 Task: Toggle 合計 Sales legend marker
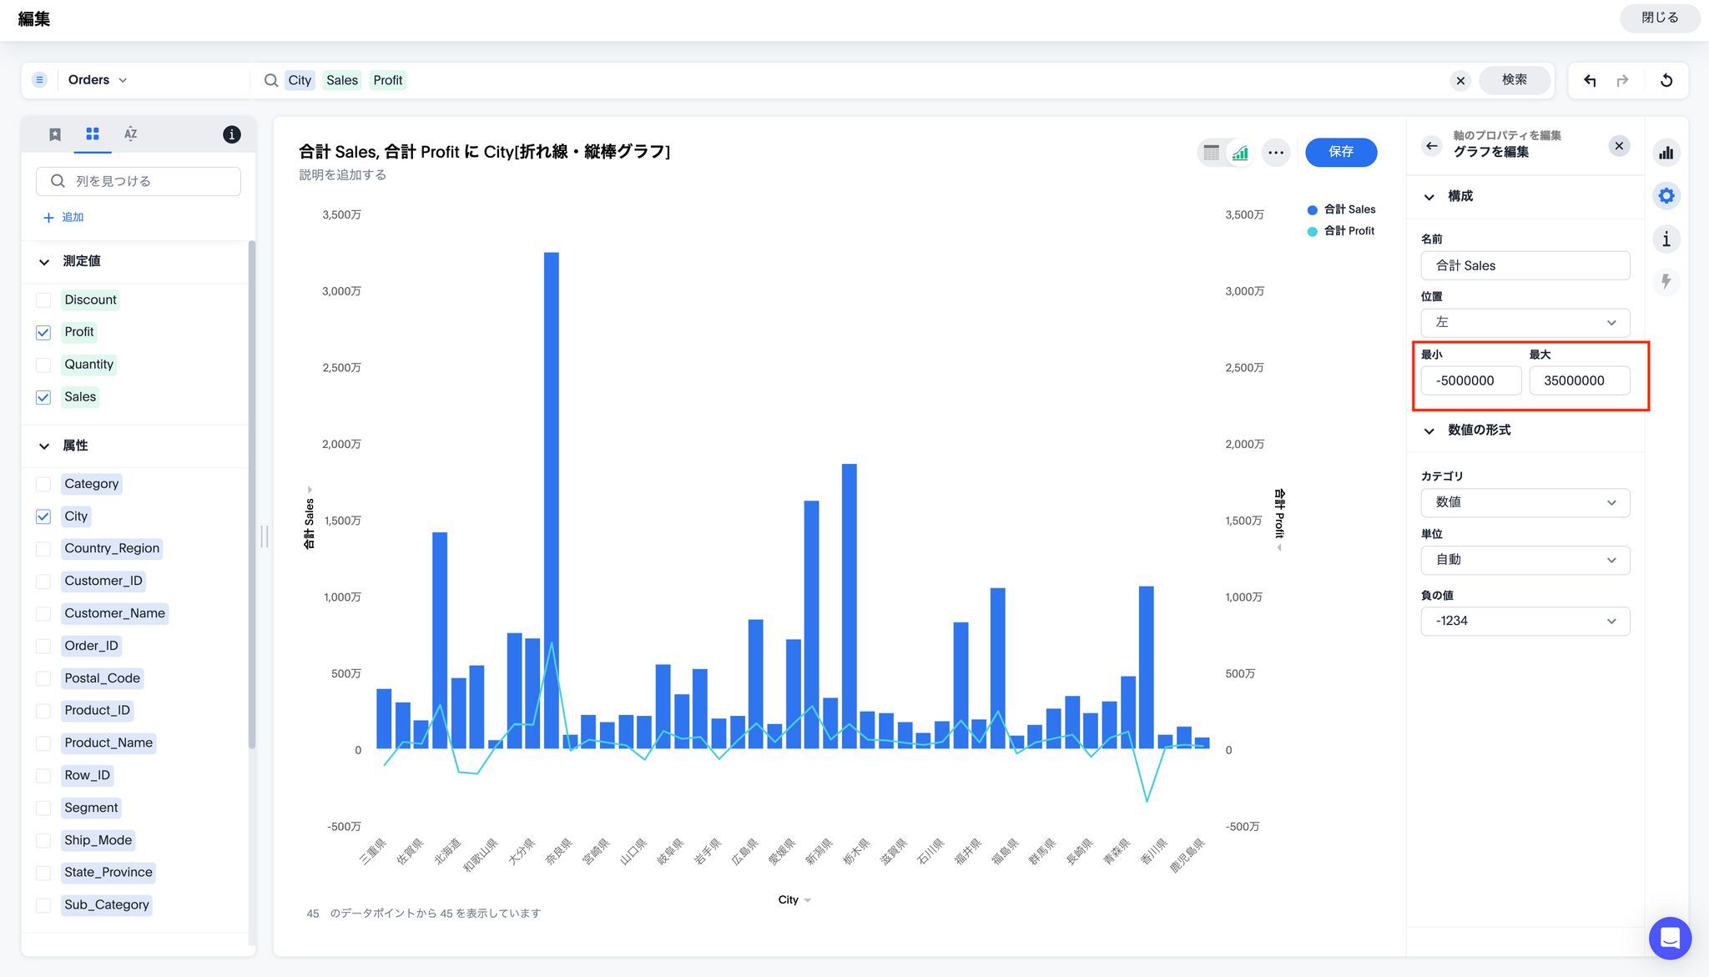pyautogui.click(x=1312, y=210)
